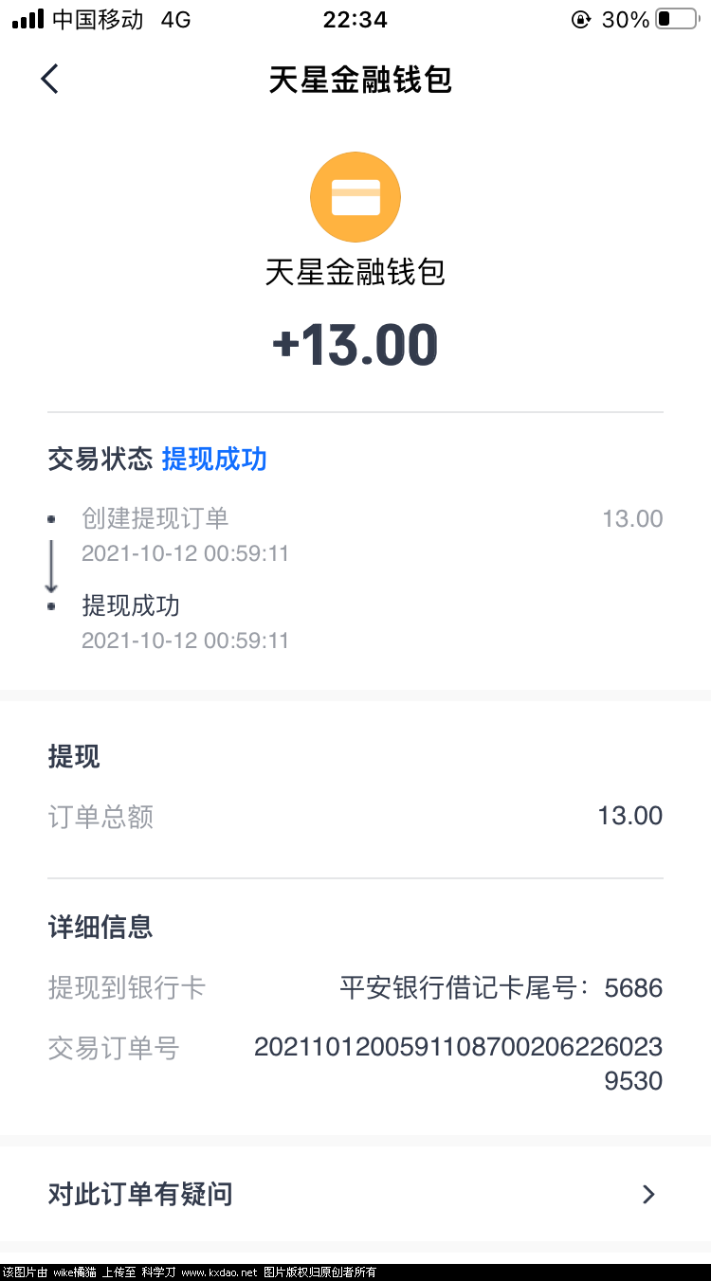The image size is (711, 1281).
Task: Tap the 订单总额 row
Action: [355, 816]
